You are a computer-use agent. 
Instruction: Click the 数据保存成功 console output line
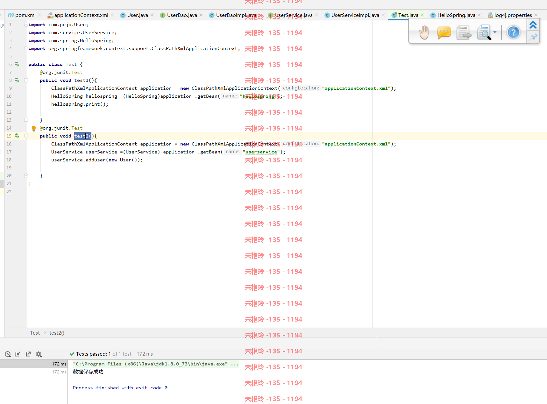click(88, 372)
